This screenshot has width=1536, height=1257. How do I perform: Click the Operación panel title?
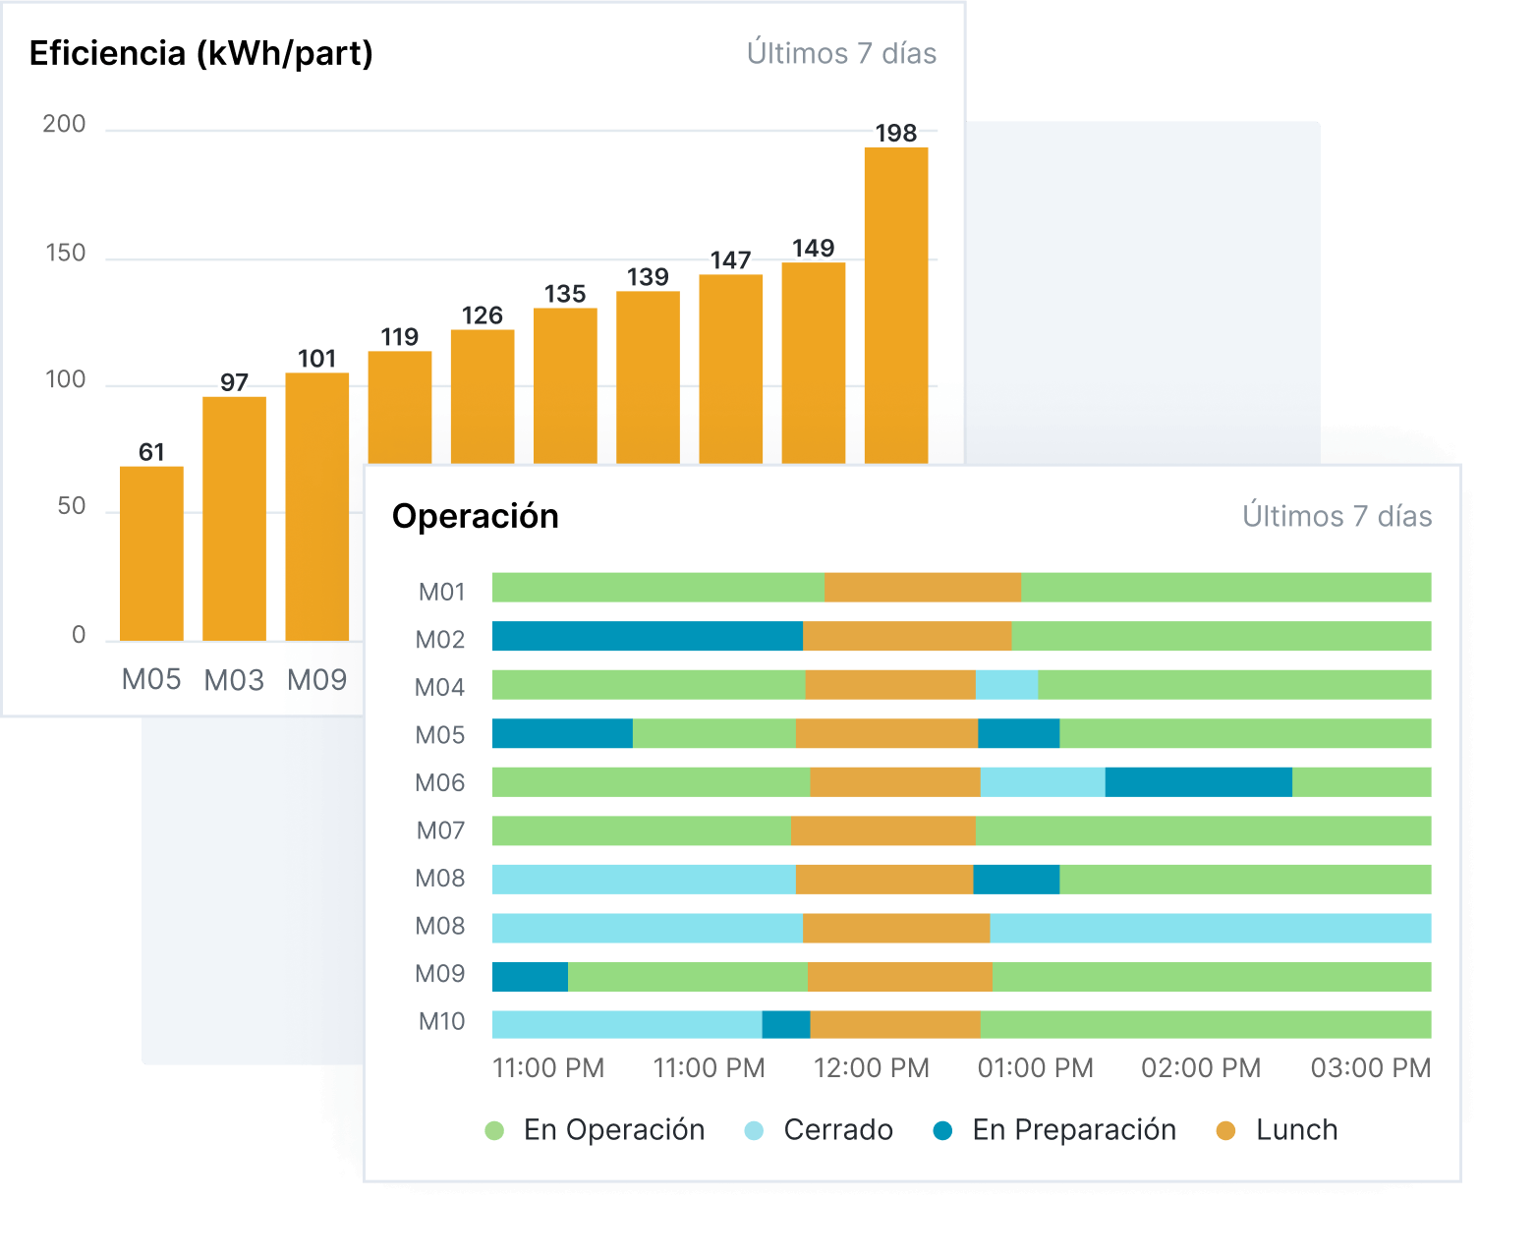(476, 516)
